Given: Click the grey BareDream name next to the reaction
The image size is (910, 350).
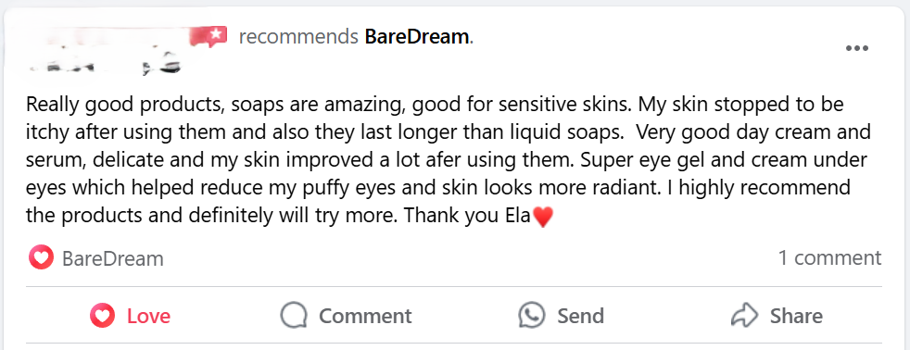Looking at the screenshot, I should click(x=112, y=258).
